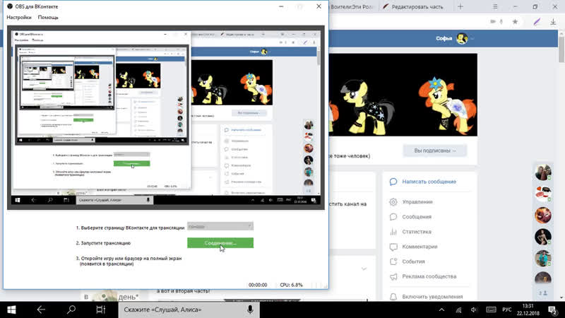The width and height of the screenshot is (565, 318).
Task: Open Windows search magnifier on the taskbar
Action: pos(71,310)
